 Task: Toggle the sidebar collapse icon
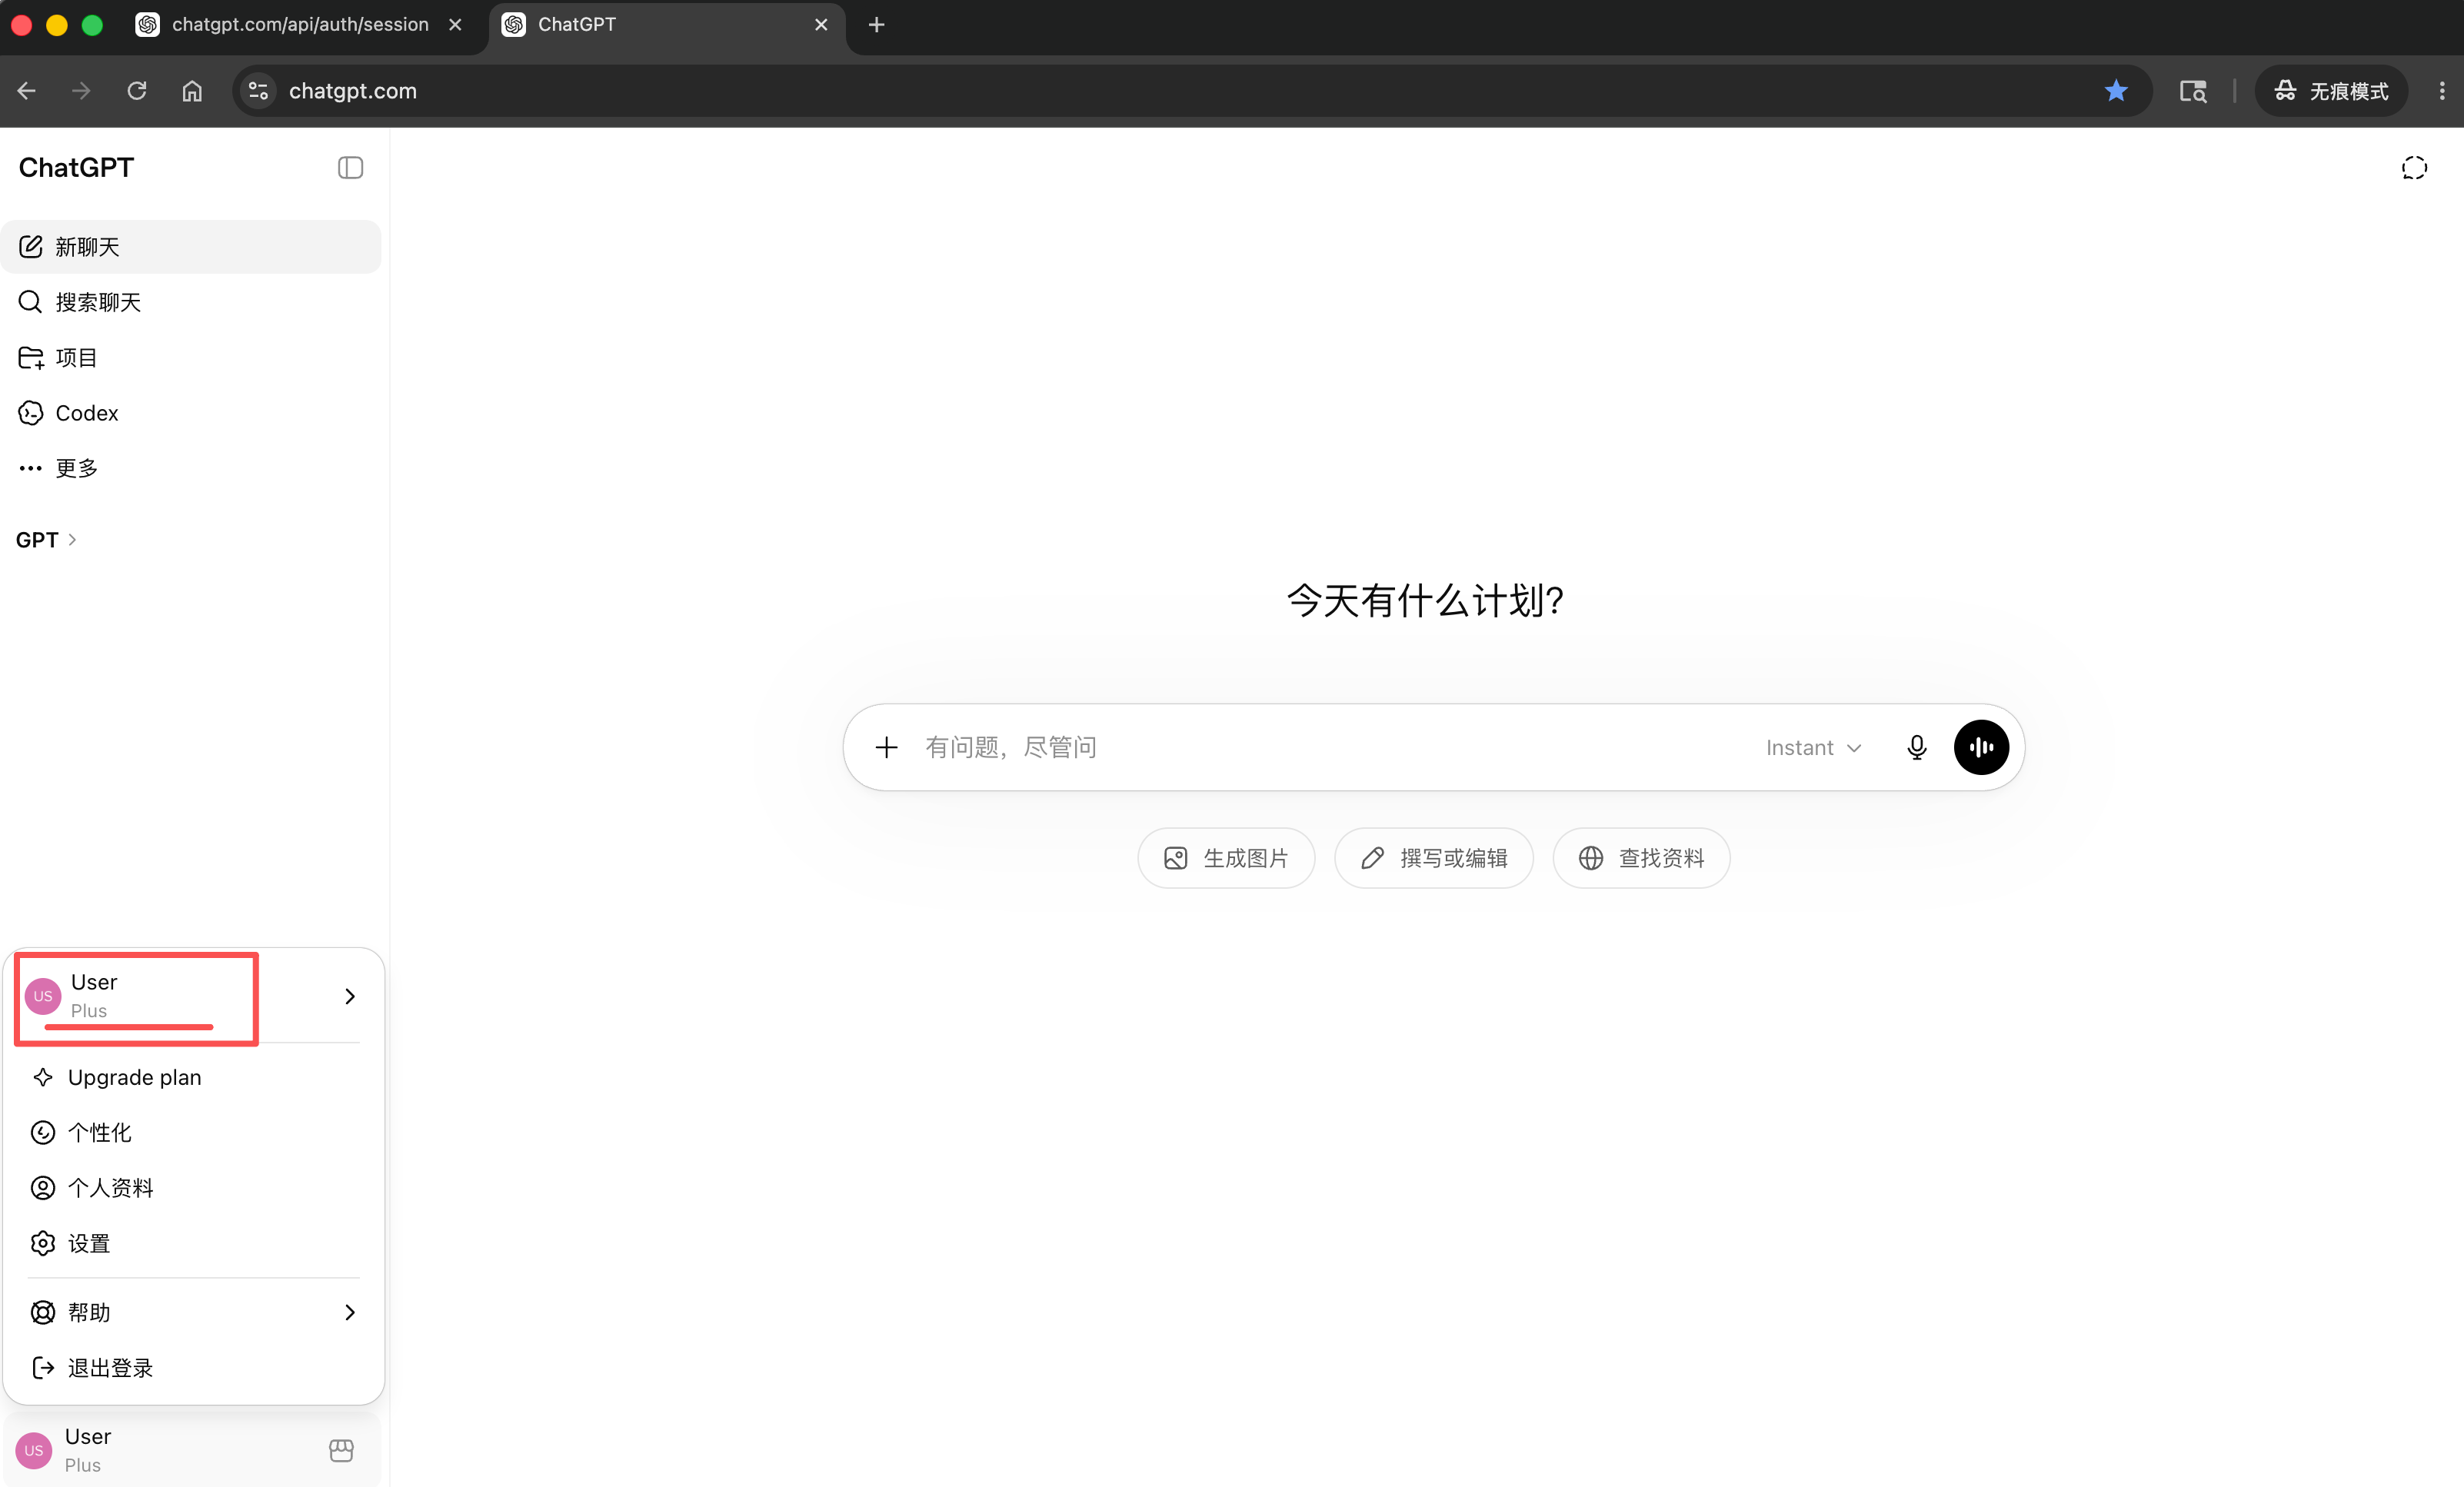pos(350,167)
